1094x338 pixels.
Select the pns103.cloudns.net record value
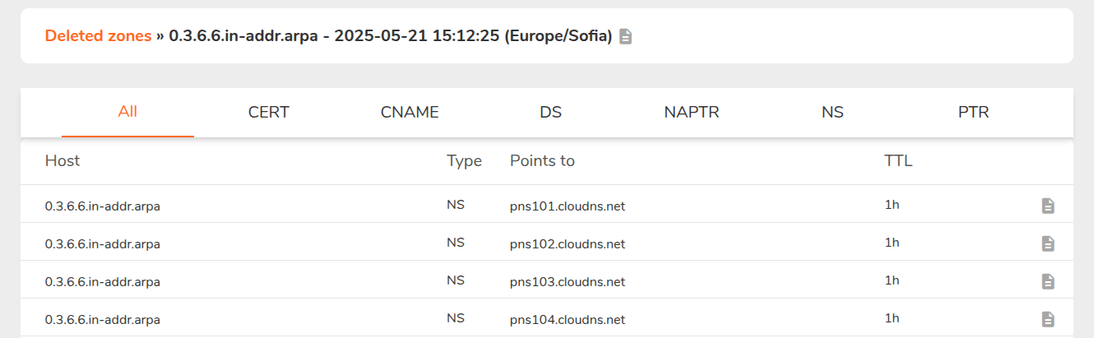(568, 282)
